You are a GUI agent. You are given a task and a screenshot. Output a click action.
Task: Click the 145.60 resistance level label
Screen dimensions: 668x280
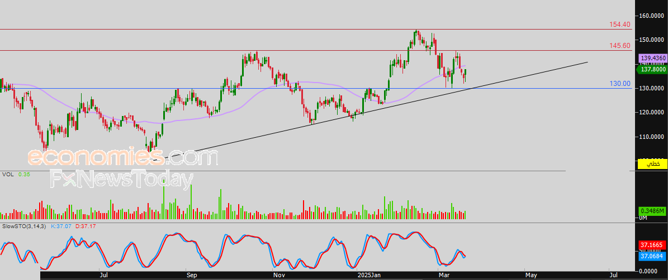click(620, 46)
